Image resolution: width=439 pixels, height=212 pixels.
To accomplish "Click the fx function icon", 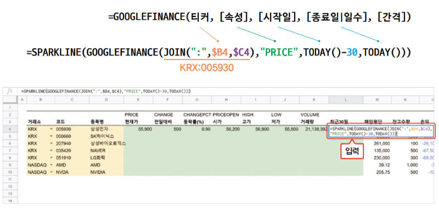I will coord(10,91).
